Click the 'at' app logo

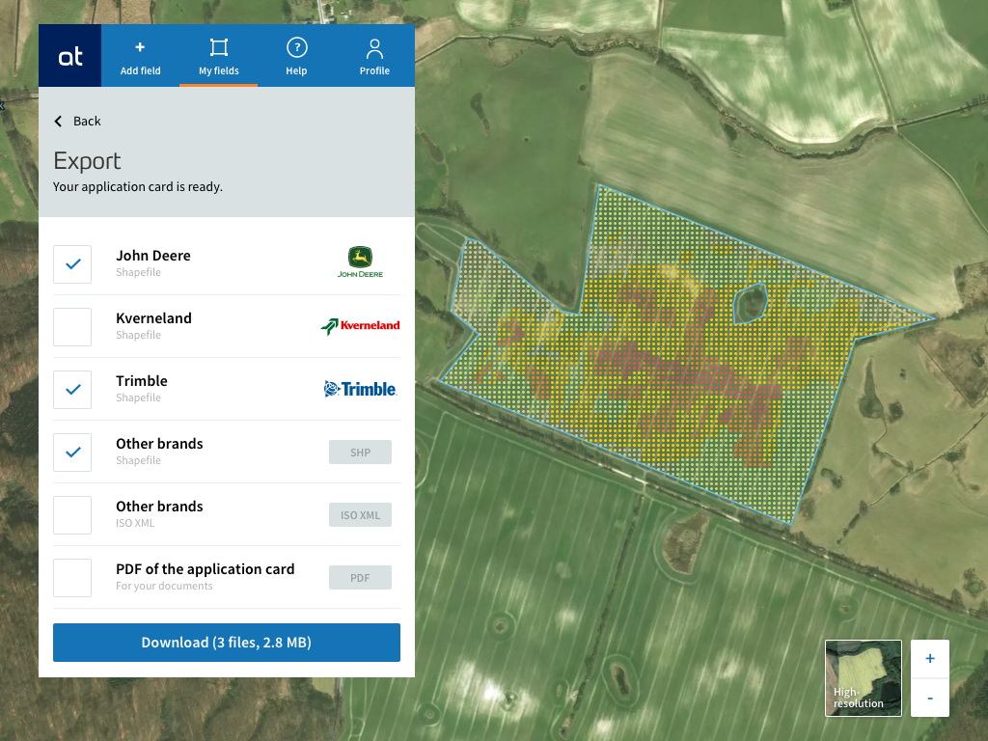(x=69, y=55)
